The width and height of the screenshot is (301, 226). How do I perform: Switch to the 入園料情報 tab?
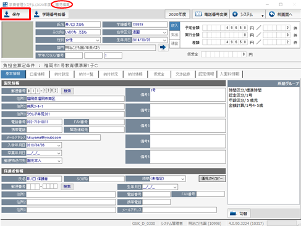coord(229,74)
